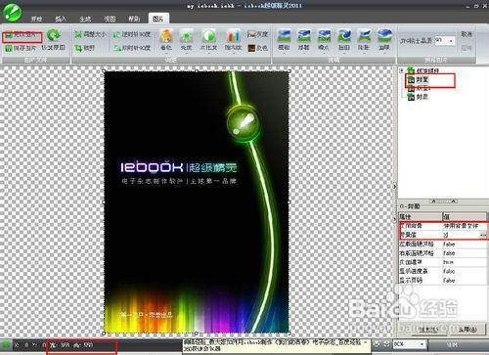Click the green round icon at bottom-left corner
Image resolution: width=489 pixels, height=355 pixels.
point(6,345)
